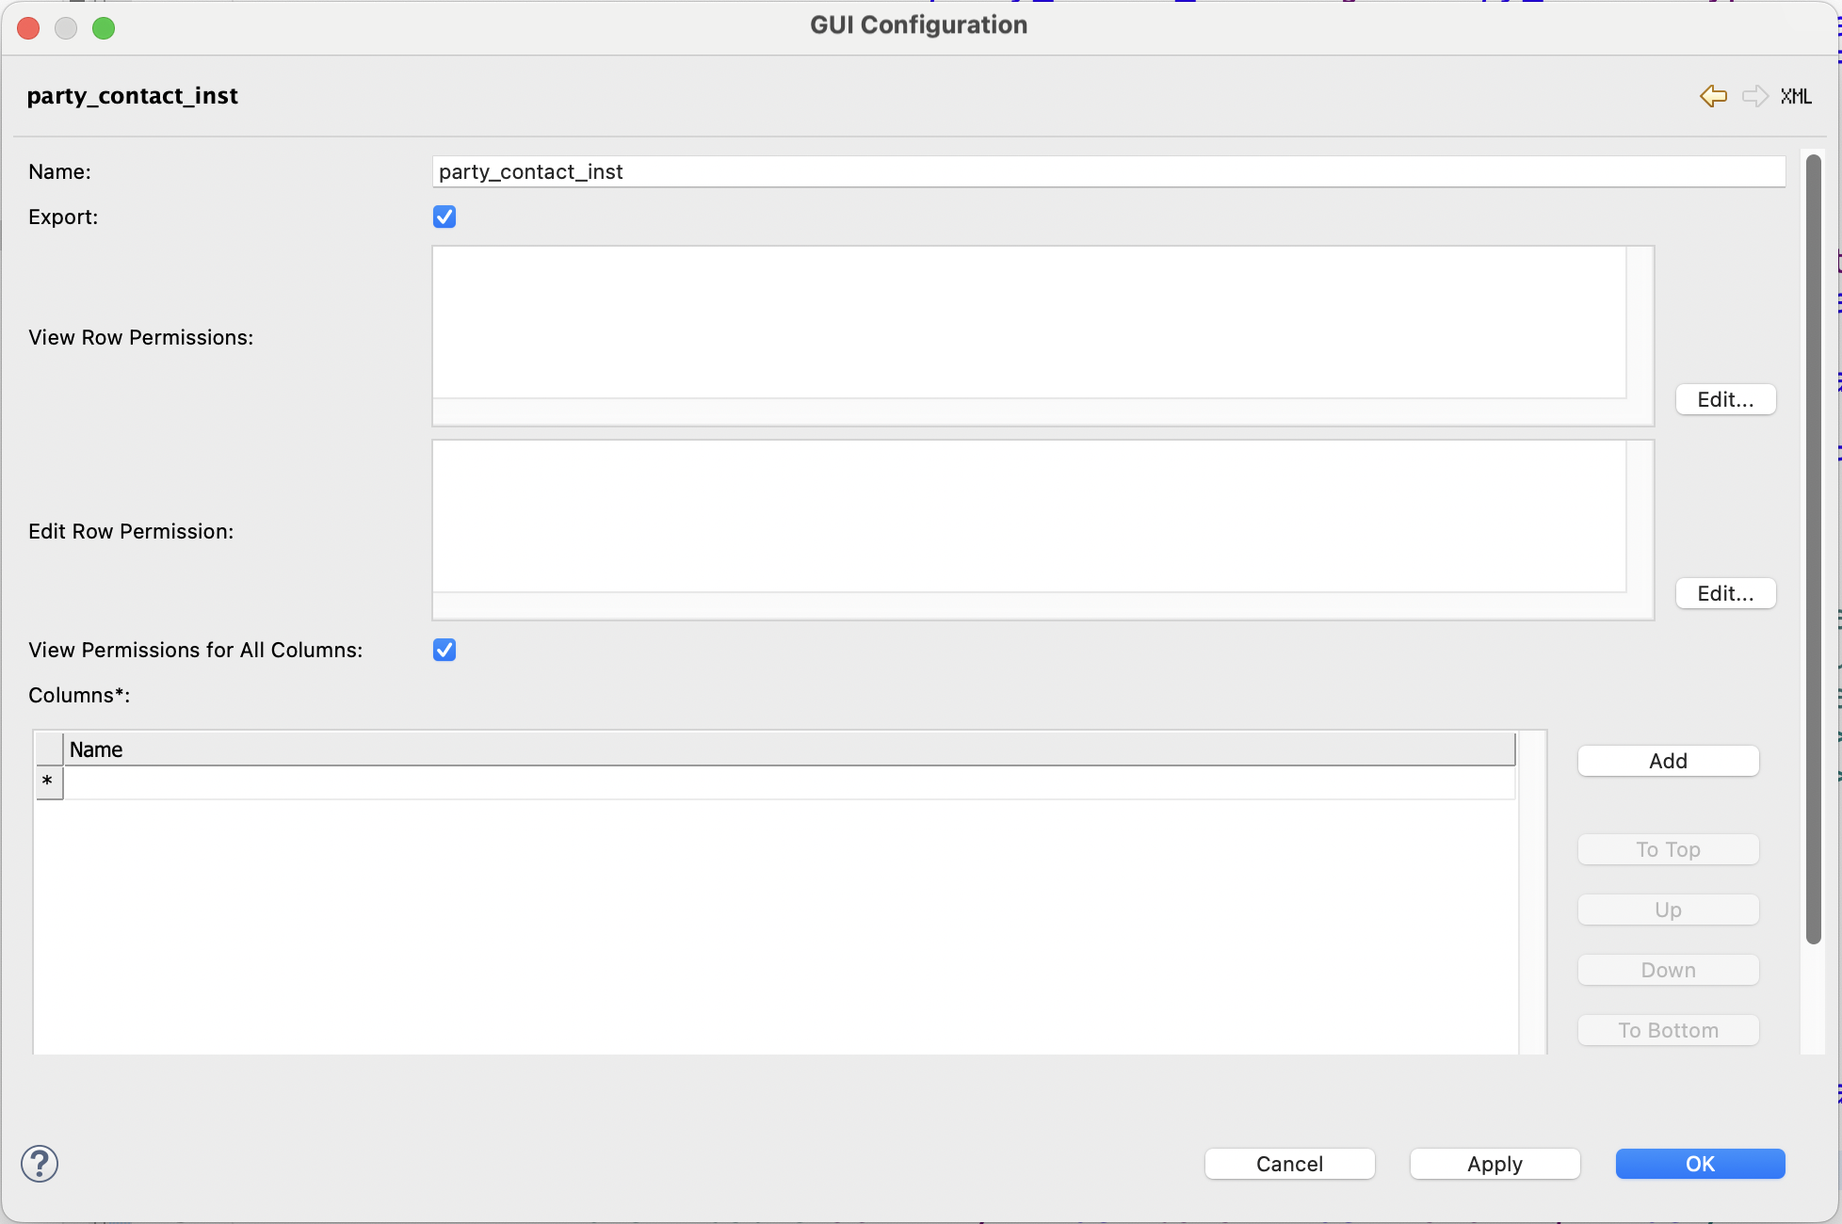The width and height of the screenshot is (1842, 1224).
Task: Click the Name column header
Action: (96, 749)
